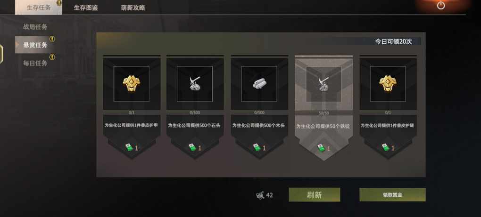Click the currency icon beside number 42
Viewport: 481px width, 217px height.
[260, 195]
